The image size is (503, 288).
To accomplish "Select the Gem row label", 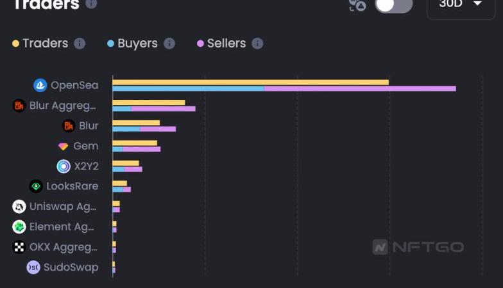I will [x=86, y=146].
